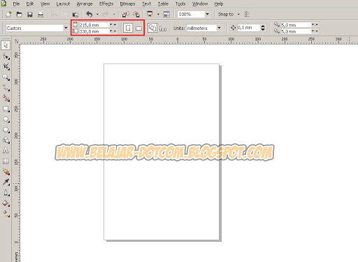This screenshot has width=358, height=262.
Task: Click the nudge offset field 0,1 mm
Action: (x=248, y=28)
